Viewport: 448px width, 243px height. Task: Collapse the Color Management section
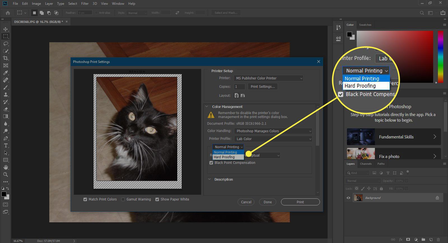207,107
